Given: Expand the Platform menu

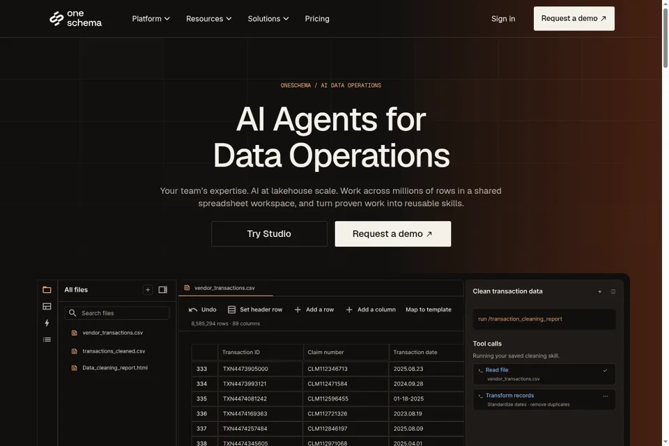Looking at the screenshot, I should click(x=151, y=19).
